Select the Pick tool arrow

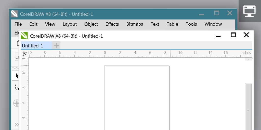(x=16, y=75)
